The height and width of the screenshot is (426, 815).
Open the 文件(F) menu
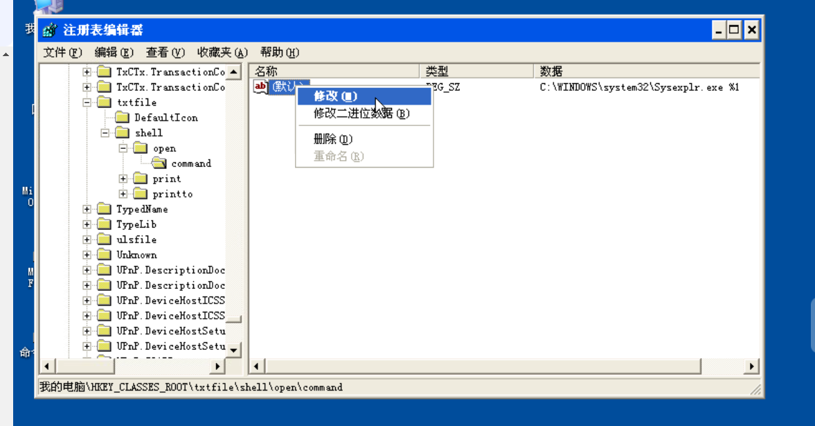click(x=62, y=53)
